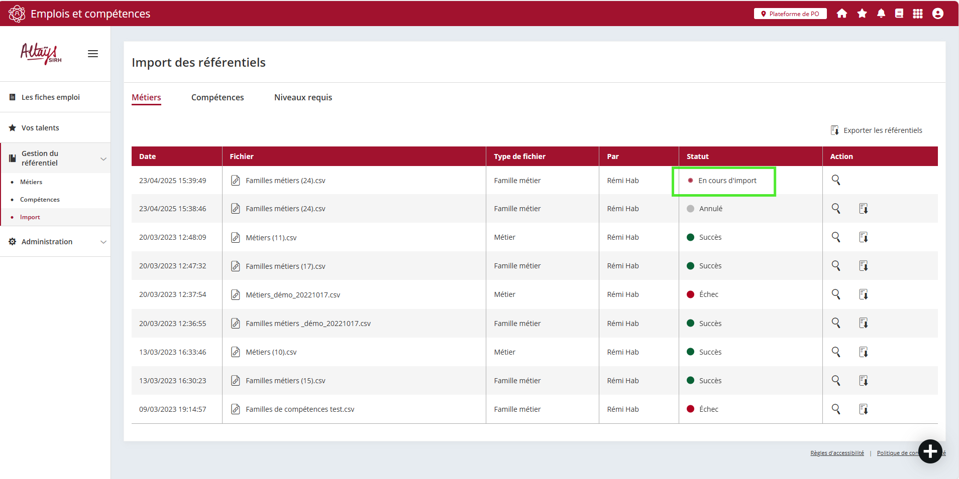Open Familles métiers (17).csv file

285,266
